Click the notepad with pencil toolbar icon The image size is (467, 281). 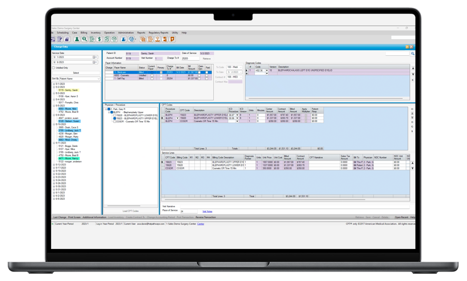(59, 39)
